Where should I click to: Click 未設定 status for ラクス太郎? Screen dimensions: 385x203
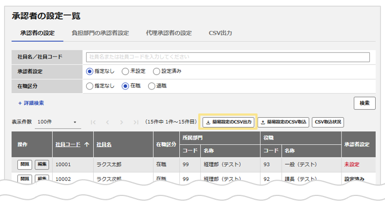[352, 164]
